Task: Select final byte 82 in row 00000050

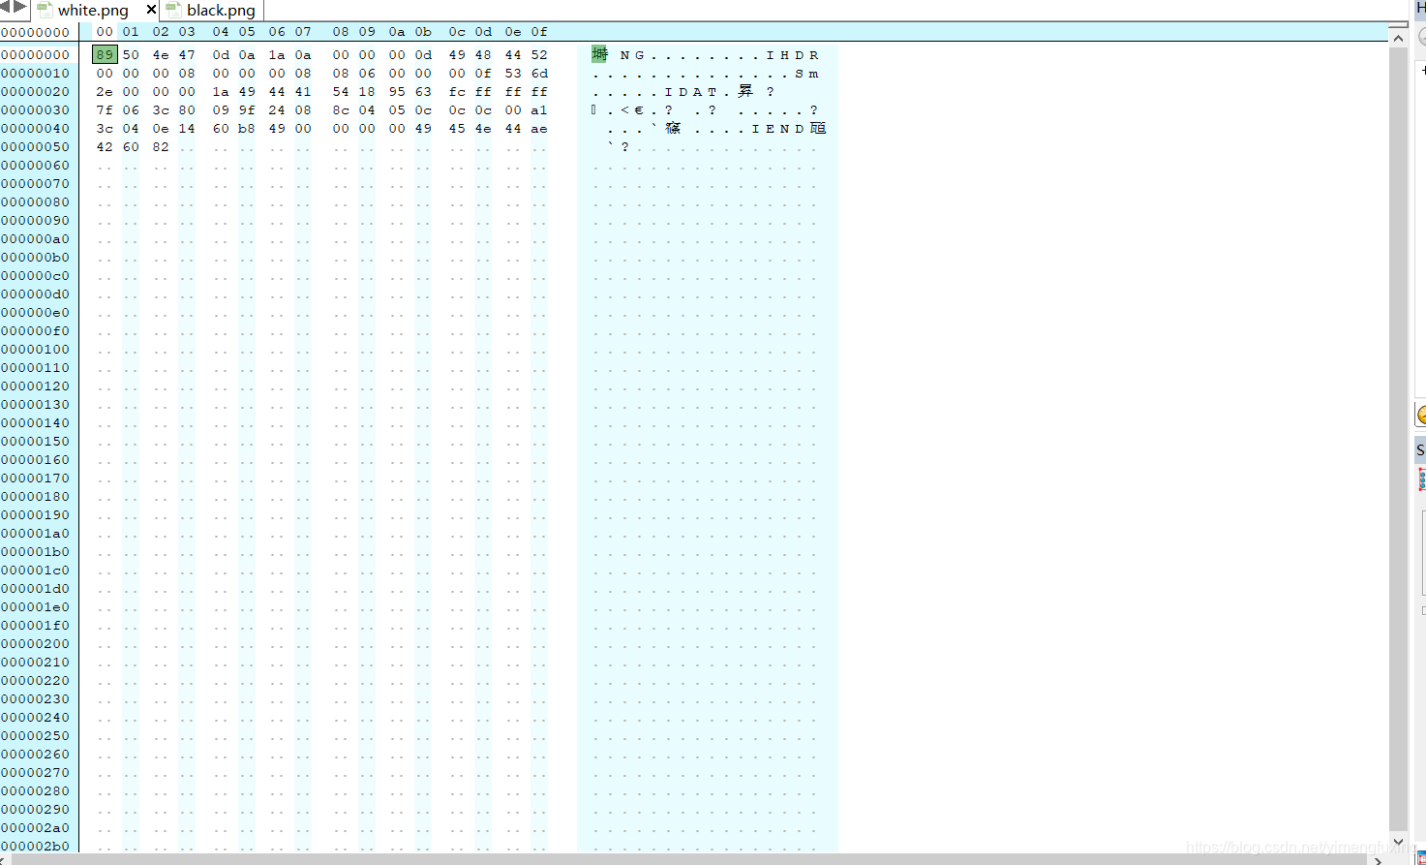Action: coord(161,147)
